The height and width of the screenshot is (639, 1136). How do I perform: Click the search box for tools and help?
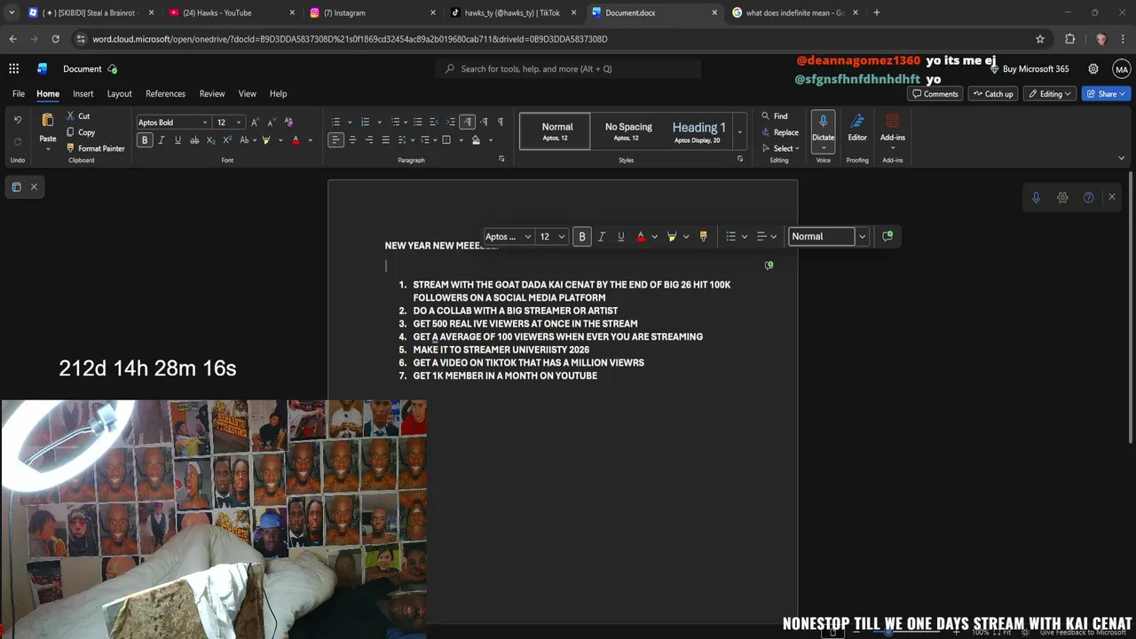tap(568, 68)
